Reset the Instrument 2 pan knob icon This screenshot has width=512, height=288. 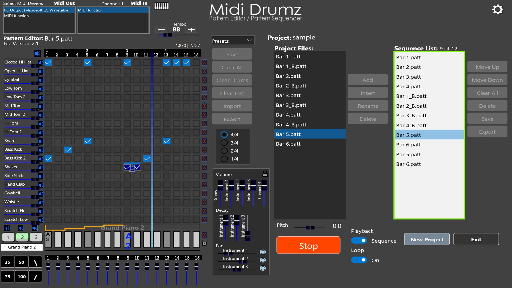(263, 260)
